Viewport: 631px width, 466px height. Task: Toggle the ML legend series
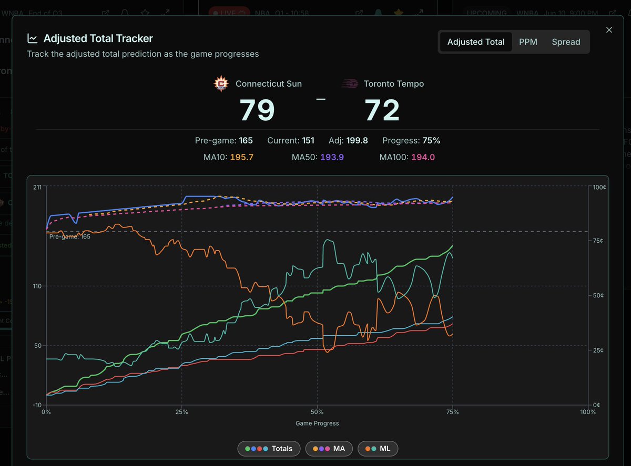(378, 449)
